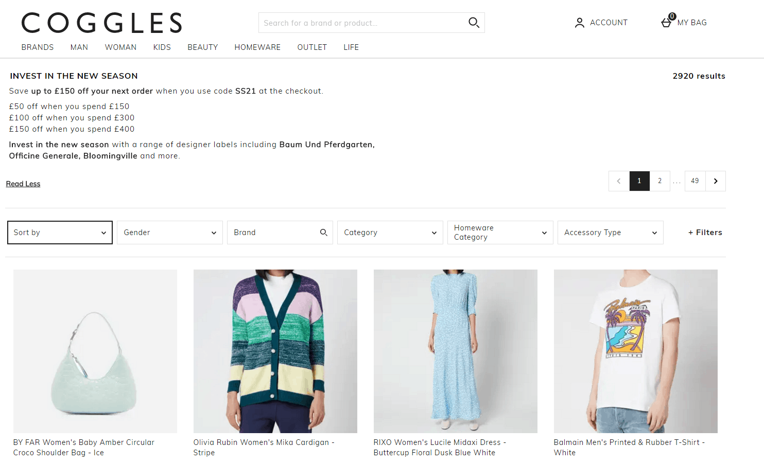Go to results page 2
The width and height of the screenshot is (764, 464).
[x=659, y=181]
